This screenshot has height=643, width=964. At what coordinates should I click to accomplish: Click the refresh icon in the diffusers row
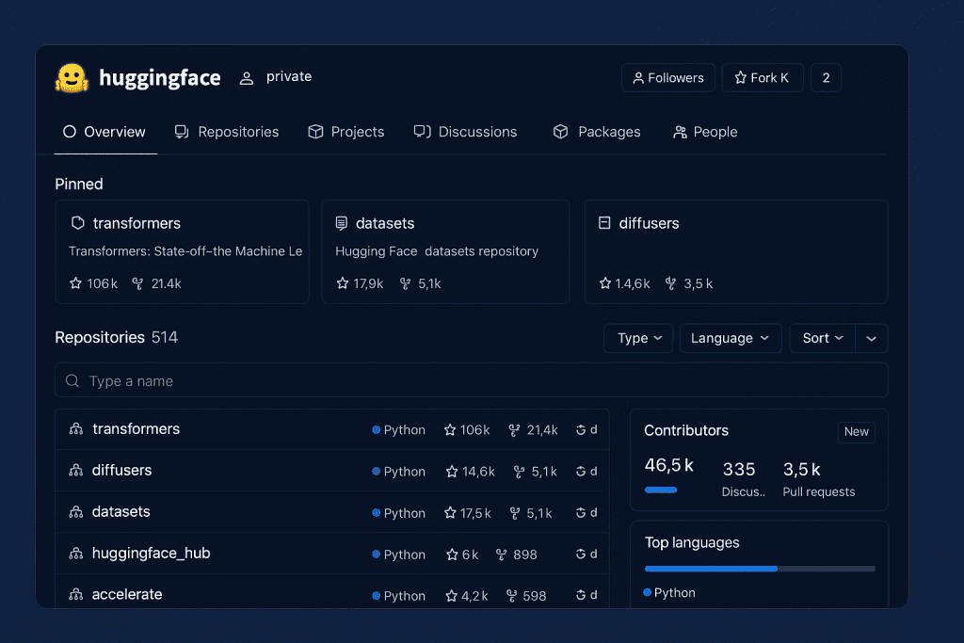tap(580, 472)
